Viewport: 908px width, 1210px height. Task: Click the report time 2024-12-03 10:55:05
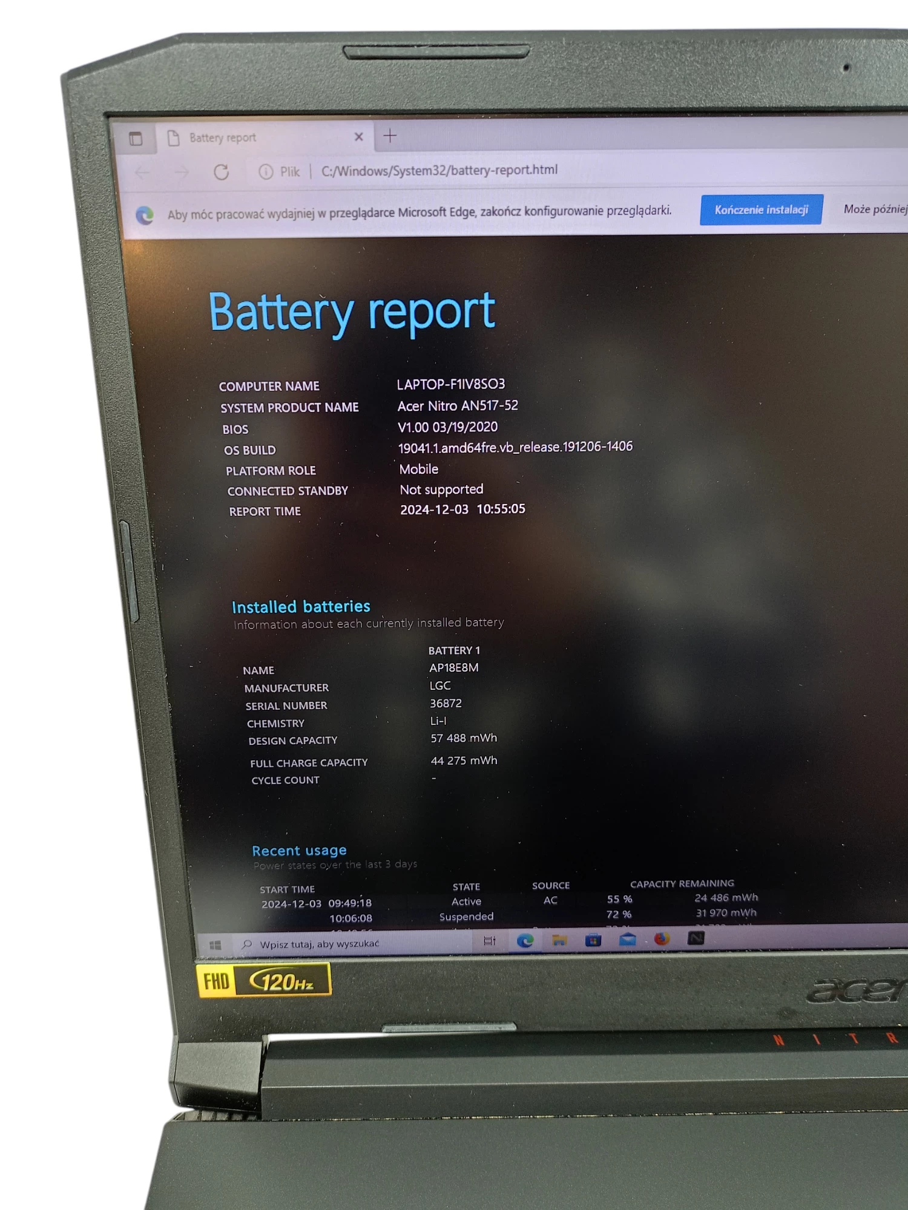click(462, 509)
